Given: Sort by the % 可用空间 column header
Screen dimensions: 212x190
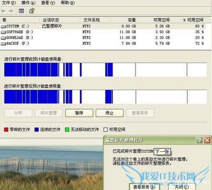Looking at the screenshot, I should click(x=188, y=20).
